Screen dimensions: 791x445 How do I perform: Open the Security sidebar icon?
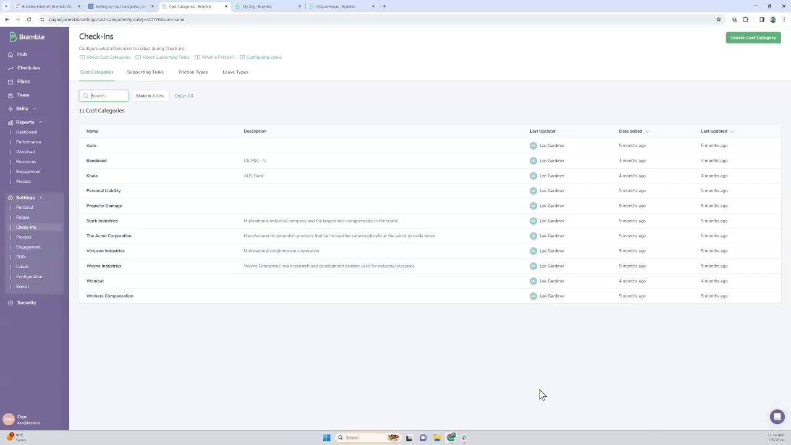(x=11, y=303)
